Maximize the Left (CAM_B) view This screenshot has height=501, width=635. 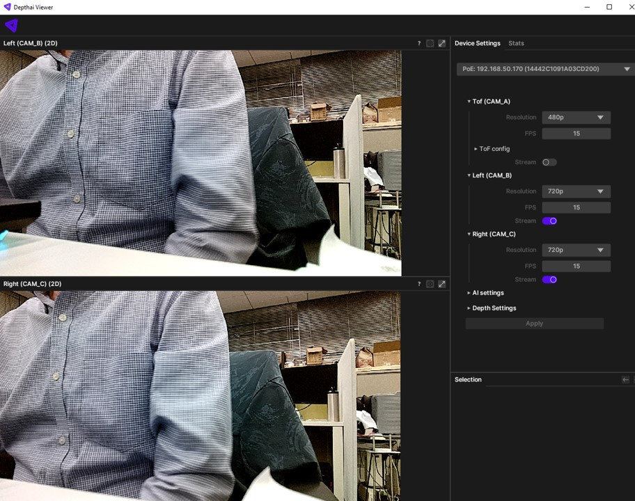(441, 43)
